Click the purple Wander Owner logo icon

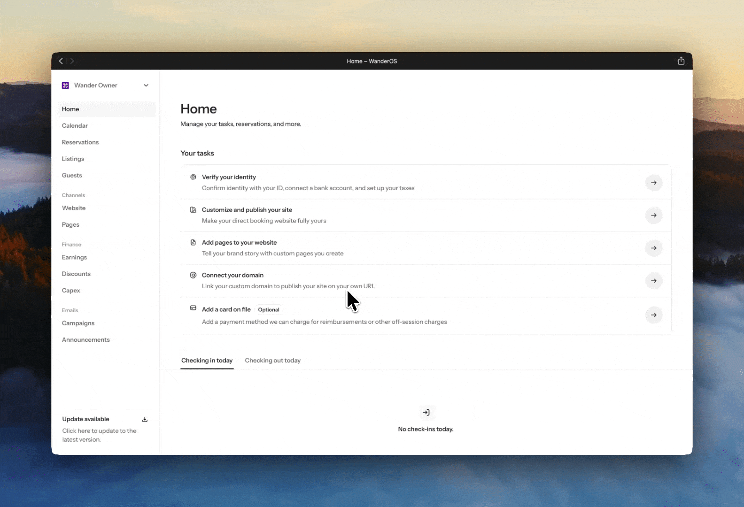coord(65,85)
